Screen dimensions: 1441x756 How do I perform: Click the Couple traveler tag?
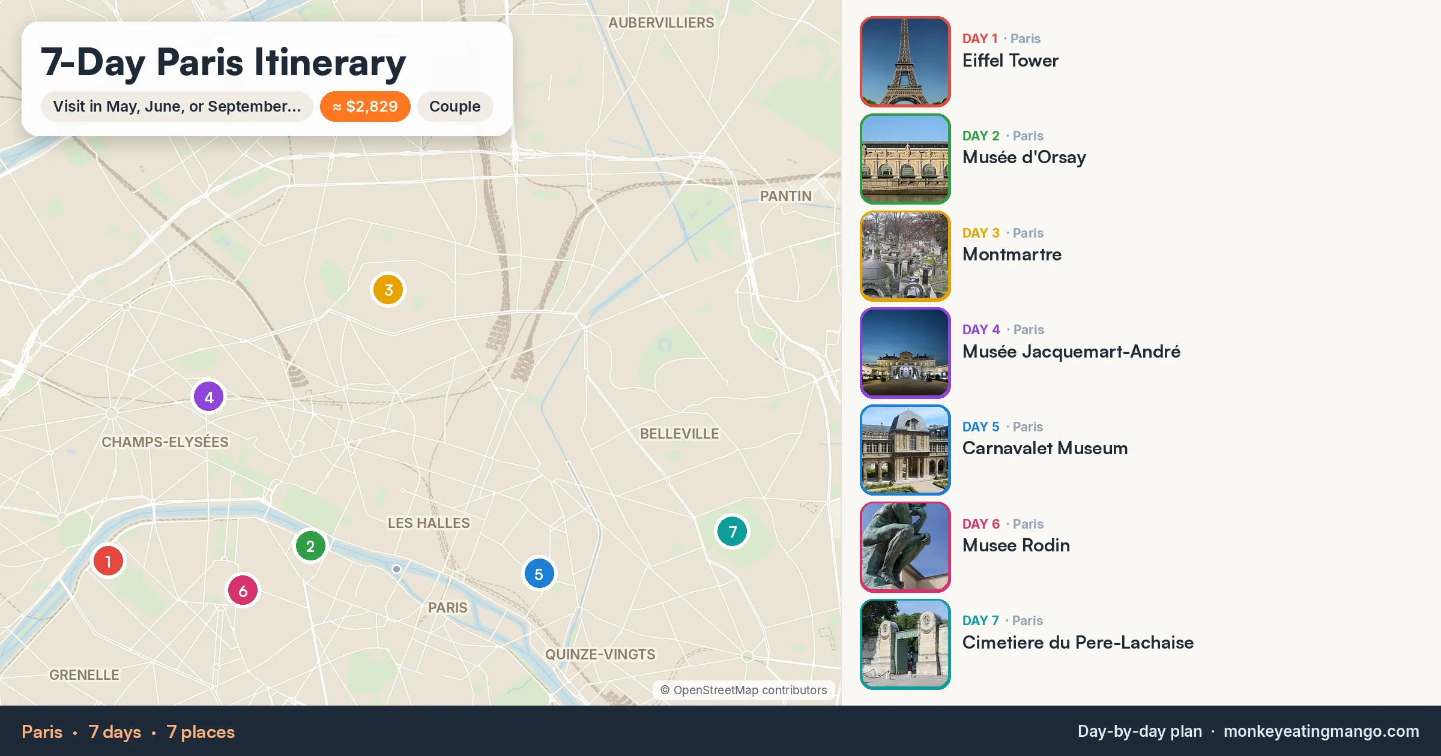455,106
